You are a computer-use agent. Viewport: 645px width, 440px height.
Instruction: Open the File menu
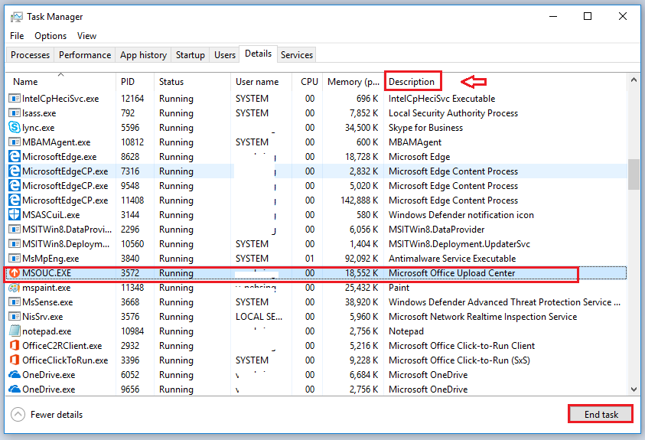coord(17,36)
